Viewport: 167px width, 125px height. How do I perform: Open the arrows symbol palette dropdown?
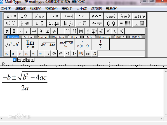click(68, 16)
